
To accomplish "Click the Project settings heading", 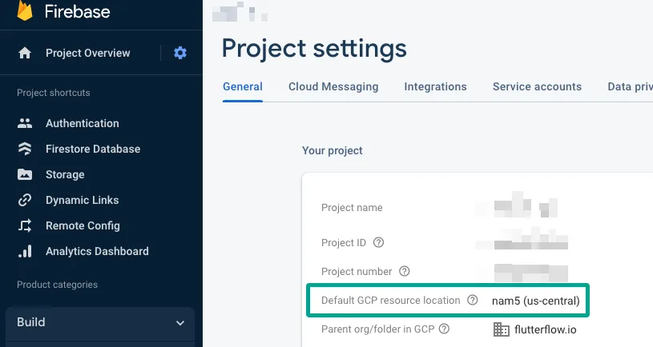I will 314,49.
